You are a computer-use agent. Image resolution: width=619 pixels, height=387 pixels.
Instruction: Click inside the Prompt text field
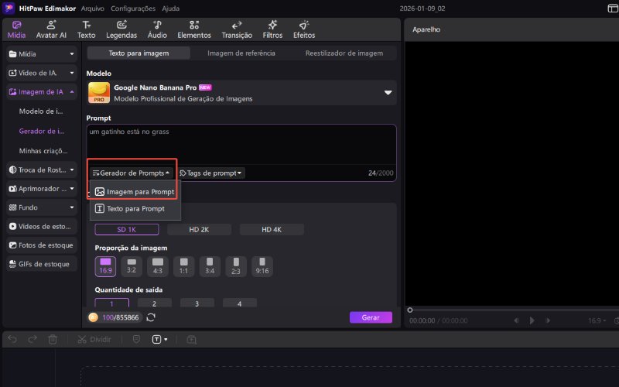point(241,143)
